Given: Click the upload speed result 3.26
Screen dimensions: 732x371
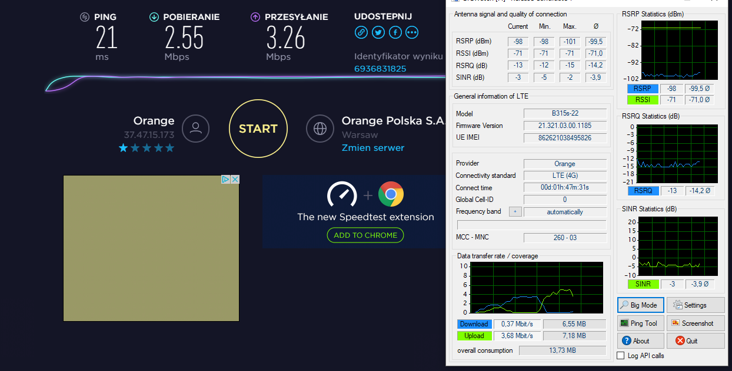Looking at the screenshot, I should click(x=286, y=38).
